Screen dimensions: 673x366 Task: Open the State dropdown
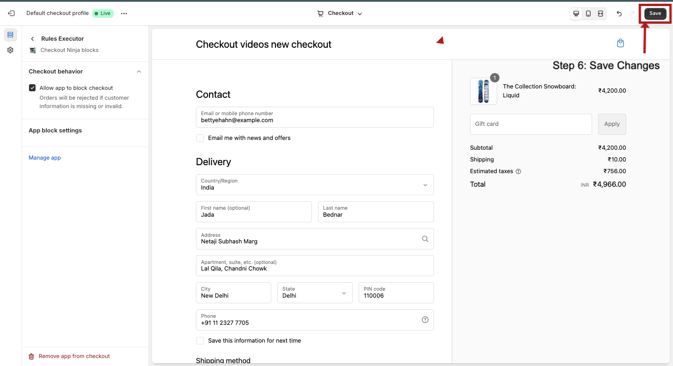click(314, 293)
